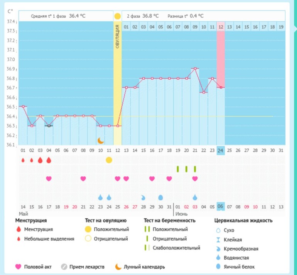
Task: Click the crescent moon icon on day 10
Action: 100,140
